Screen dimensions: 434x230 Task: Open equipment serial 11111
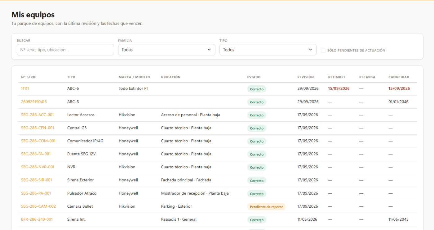tap(25, 89)
